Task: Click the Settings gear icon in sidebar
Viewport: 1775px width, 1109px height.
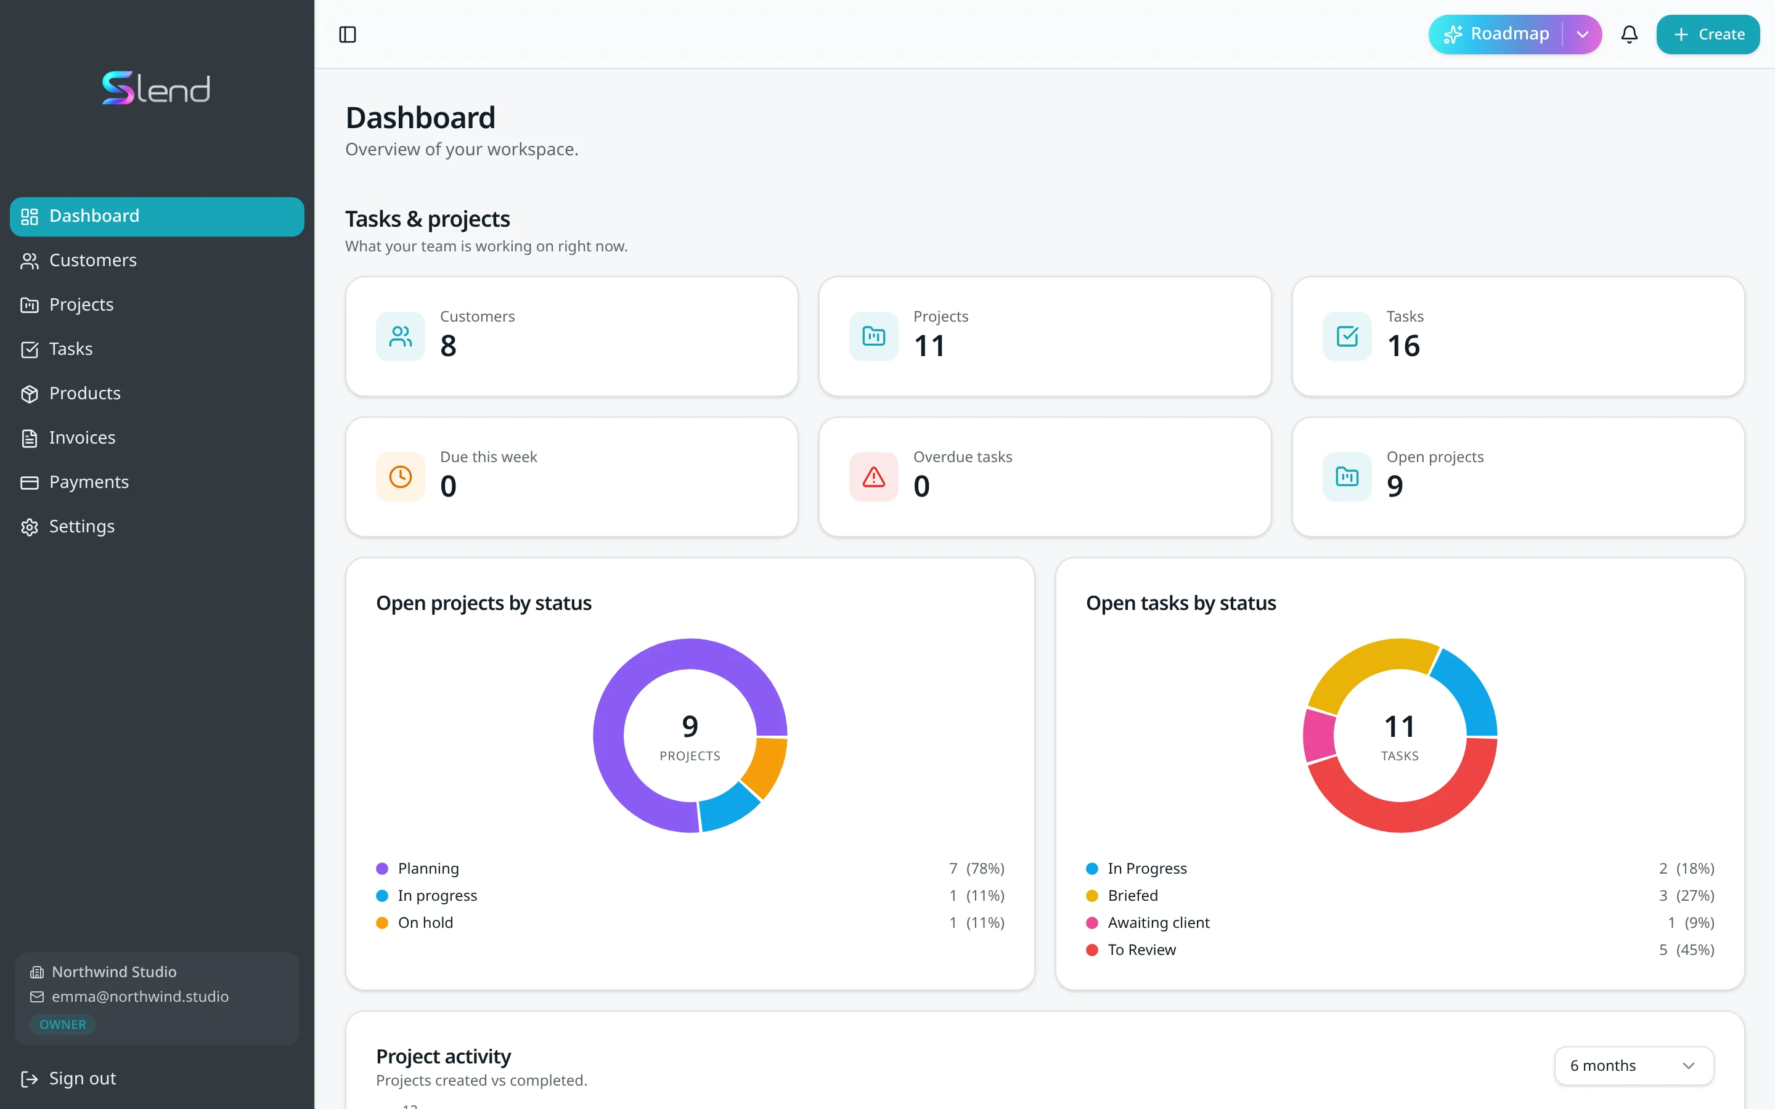Action: [x=30, y=527]
